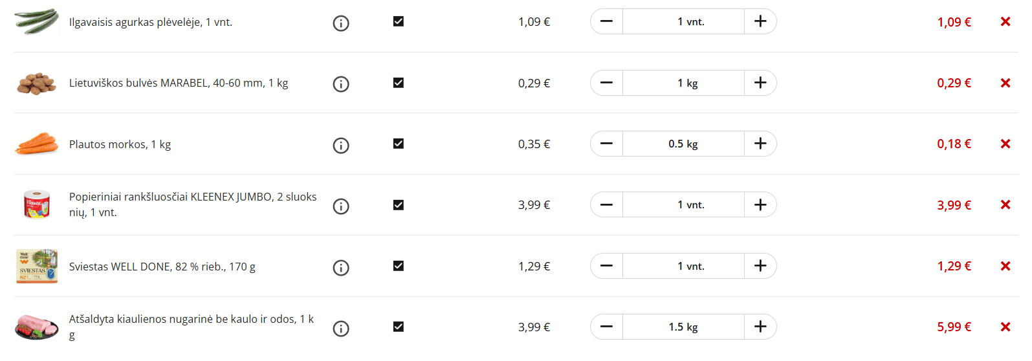Show info for Plautos morkos carrots

(x=341, y=146)
